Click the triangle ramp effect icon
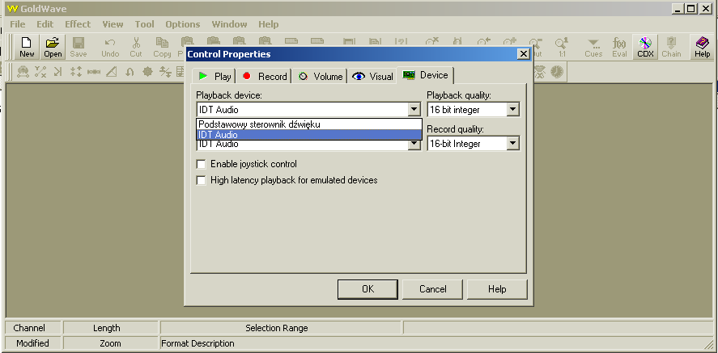Viewport: 718px width, 353px height. click(x=111, y=72)
